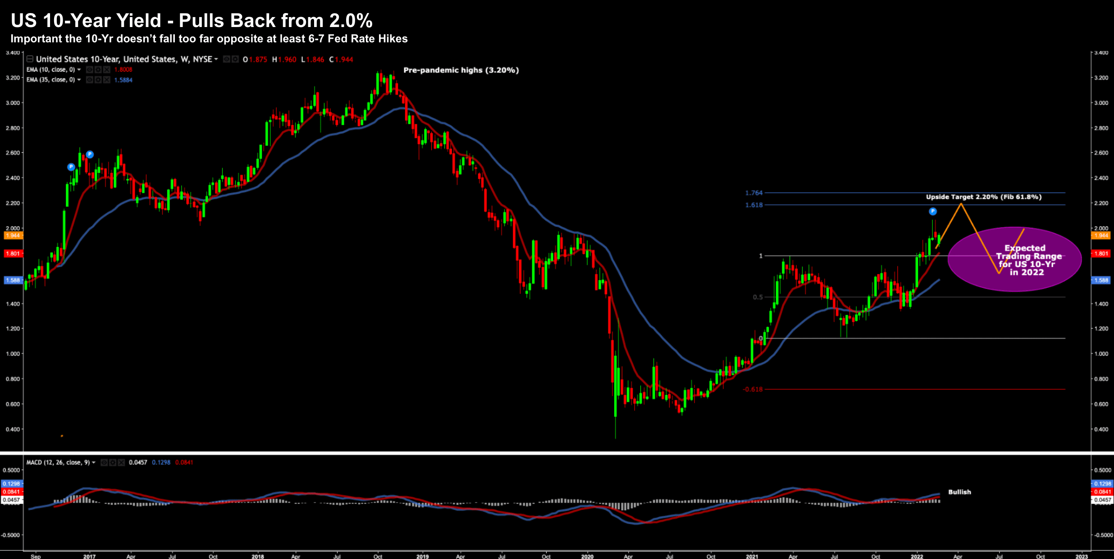Open settings gear for EMA 35 indicator
Screen dimensions: 1114x559
click(98, 80)
